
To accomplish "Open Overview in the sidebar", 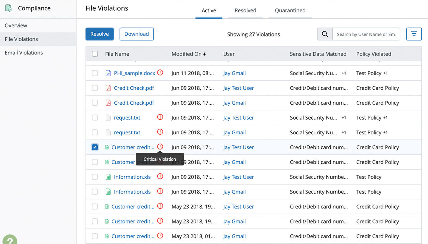I will [16, 25].
